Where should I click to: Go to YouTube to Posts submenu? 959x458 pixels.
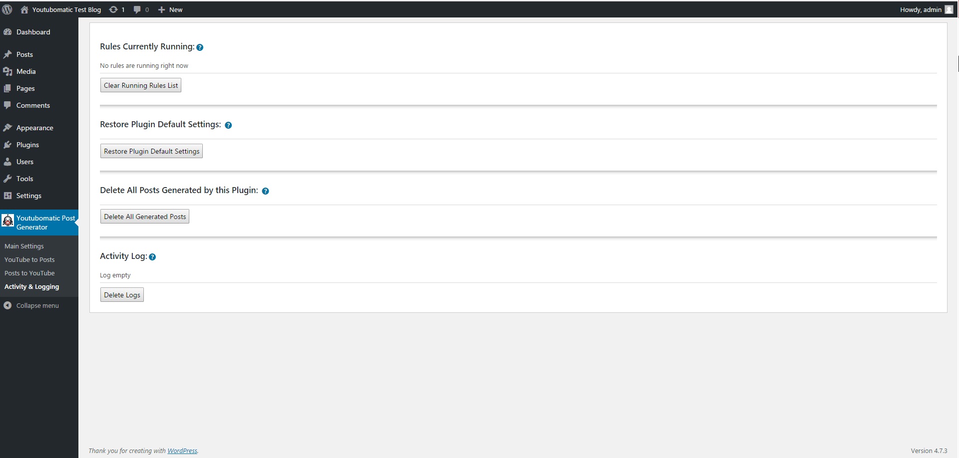click(29, 259)
